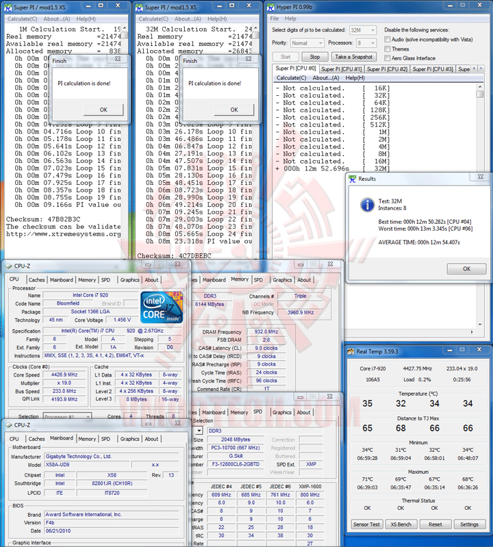The image size is (493, 547).
Task: Click scroll-down arrow in Hyper PI output
Action: (480, 325)
